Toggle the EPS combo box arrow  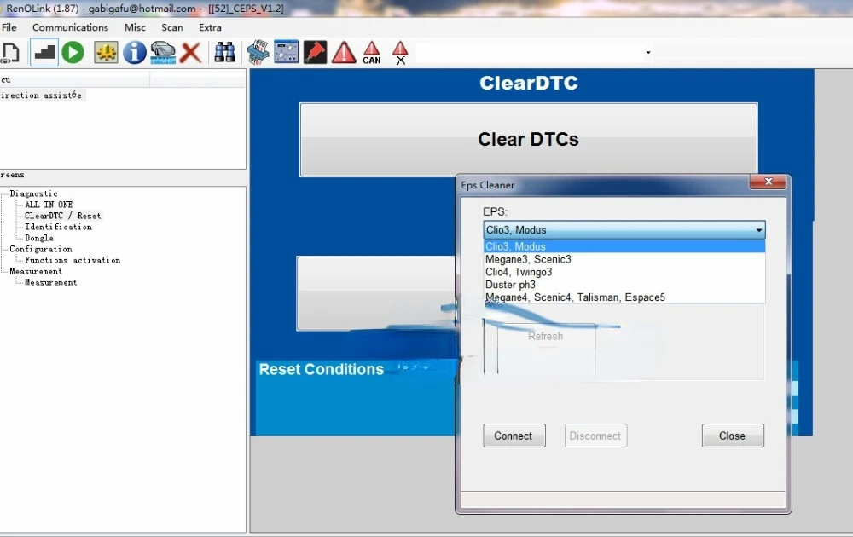click(759, 230)
